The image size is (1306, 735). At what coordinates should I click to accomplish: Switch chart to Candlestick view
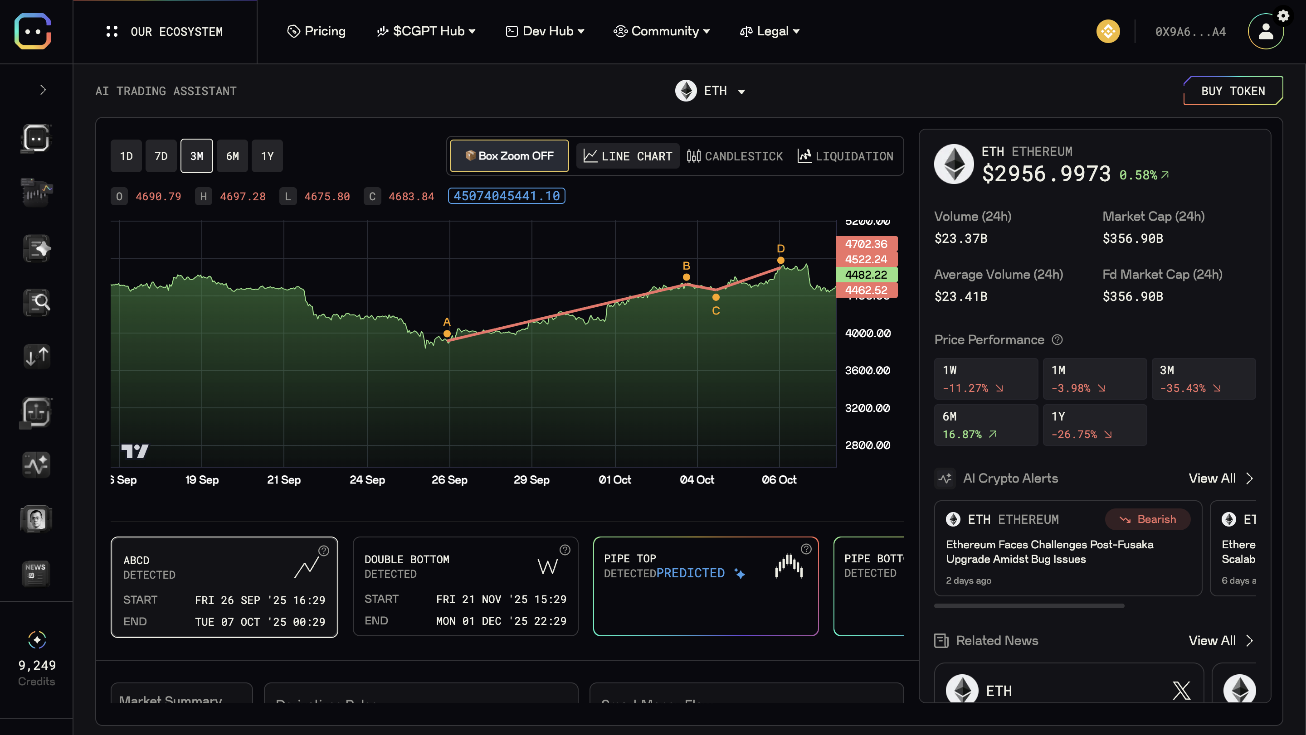[x=735, y=156]
